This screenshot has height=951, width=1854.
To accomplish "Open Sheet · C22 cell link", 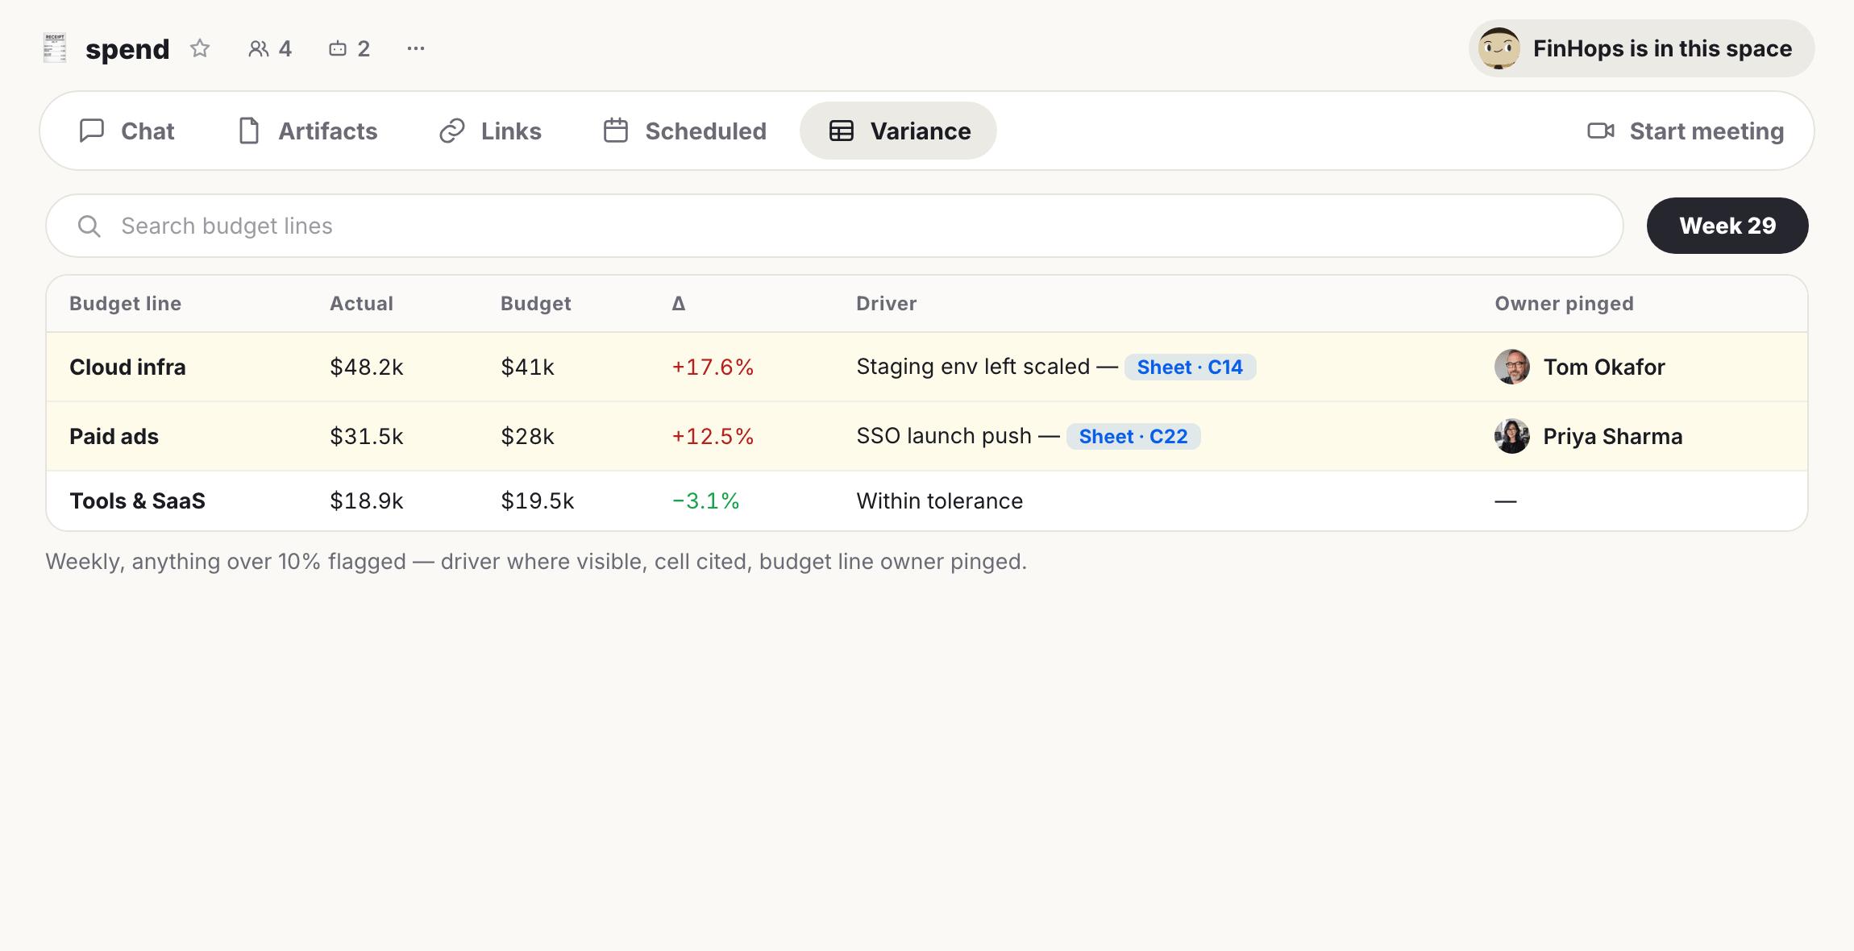I will [x=1133, y=437].
